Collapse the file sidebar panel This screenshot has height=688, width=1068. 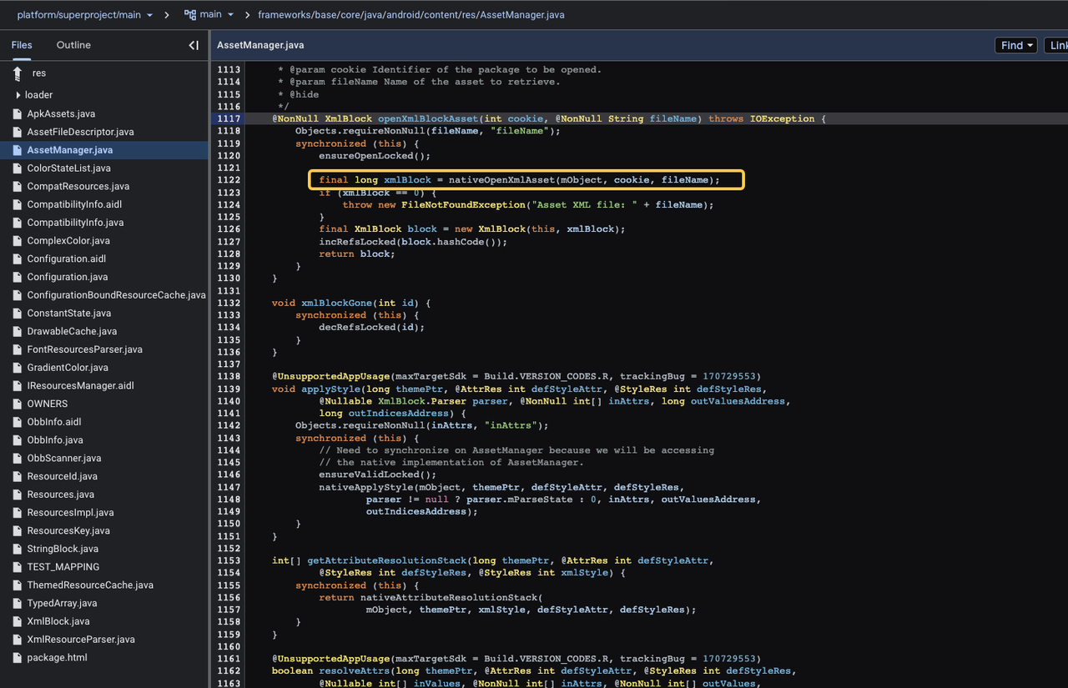(x=194, y=46)
